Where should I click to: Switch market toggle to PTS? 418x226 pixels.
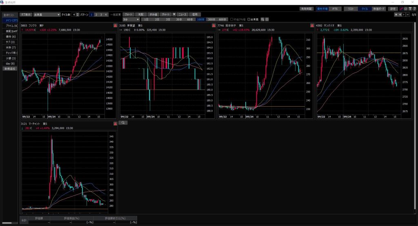(x=334, y=9)
